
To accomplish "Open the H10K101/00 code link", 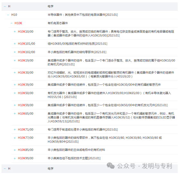I will (27, 44).
